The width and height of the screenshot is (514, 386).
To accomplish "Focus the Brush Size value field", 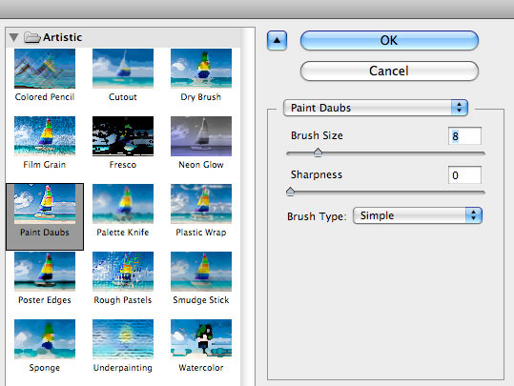I will click(464, 136).
